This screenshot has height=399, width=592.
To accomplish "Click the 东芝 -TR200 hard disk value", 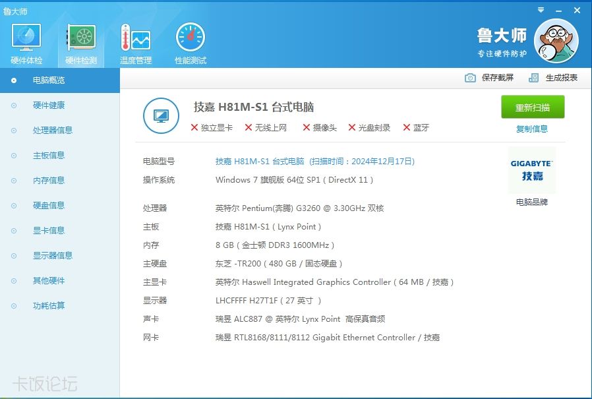I will (279, 264).
